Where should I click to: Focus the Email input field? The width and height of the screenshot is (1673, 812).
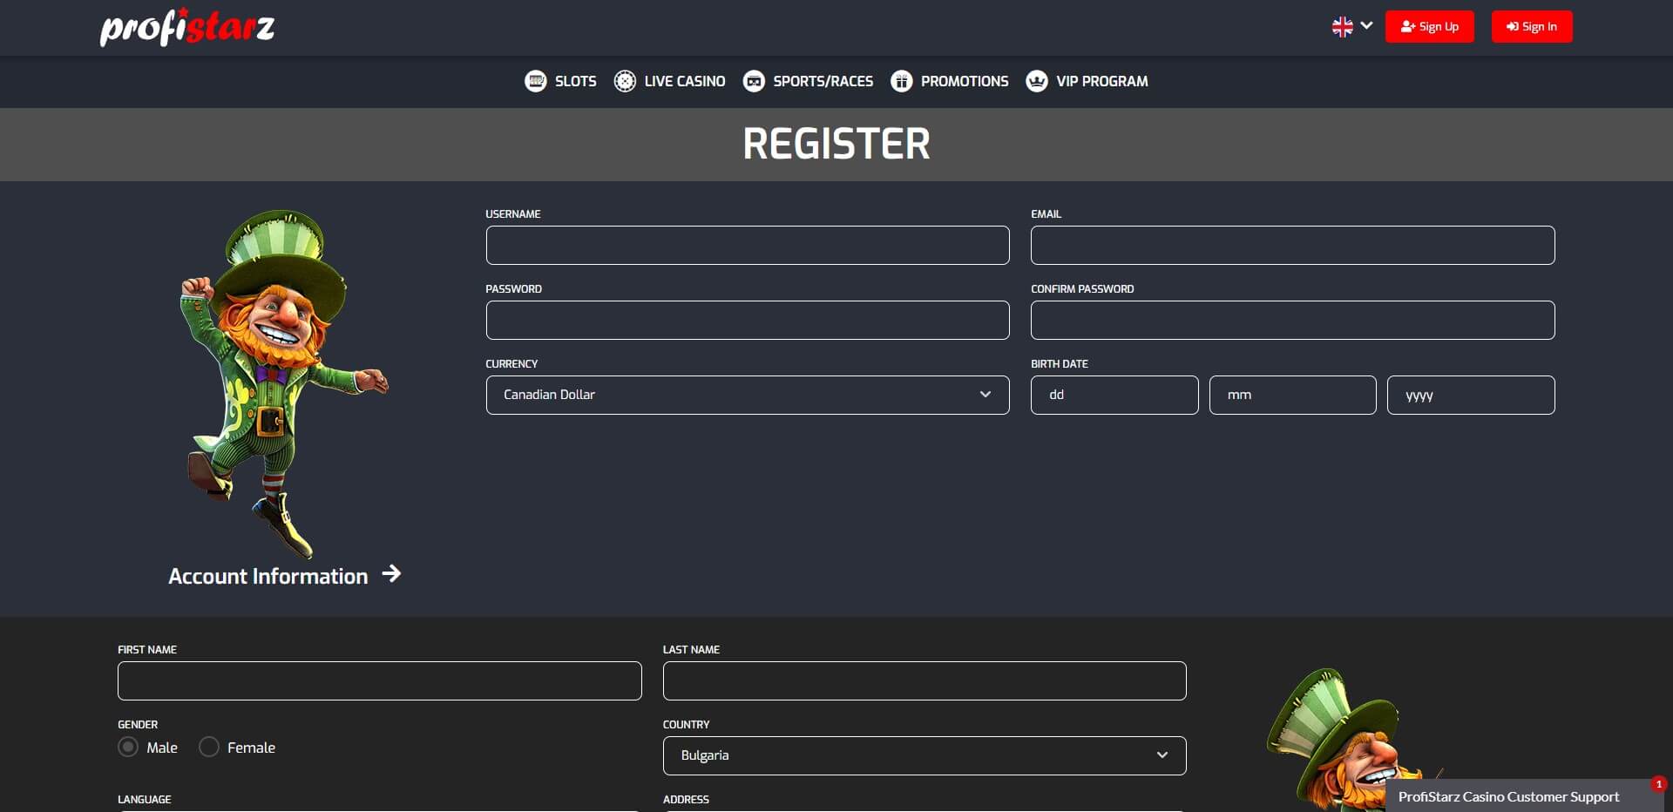pyautogui.click(x=1292, y=246)
